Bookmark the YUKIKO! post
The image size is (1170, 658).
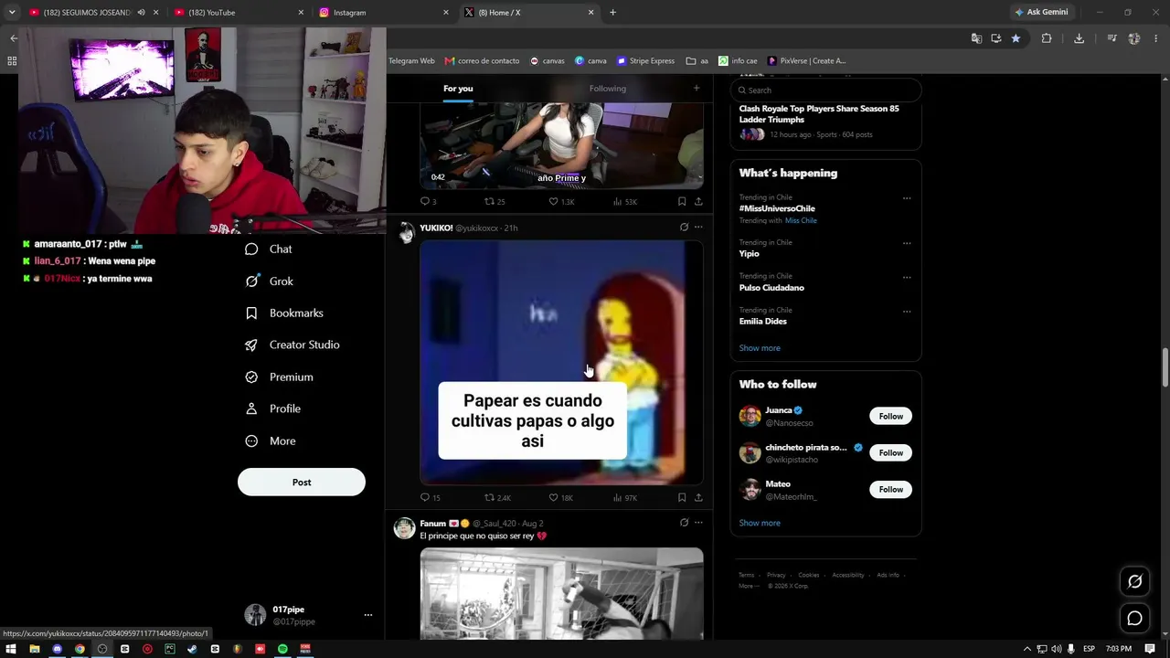[682, 498]
